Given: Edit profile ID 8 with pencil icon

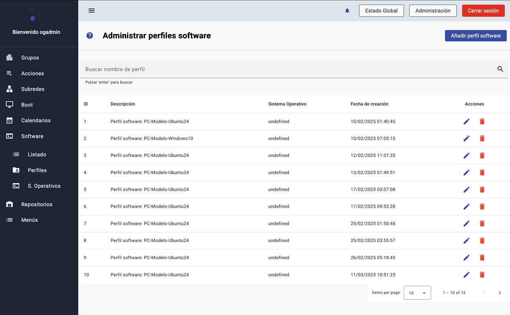Looking at the screenshot, I should (466, 241).
